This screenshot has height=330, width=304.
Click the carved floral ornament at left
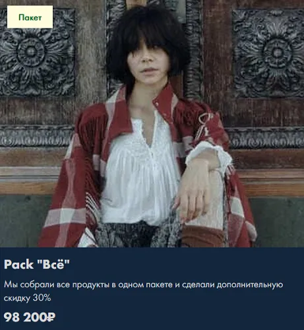(36, 53)
